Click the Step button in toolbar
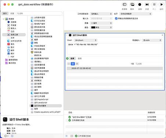Image resolution: width=166 pixels, height=138 pixels. (147, 4)
